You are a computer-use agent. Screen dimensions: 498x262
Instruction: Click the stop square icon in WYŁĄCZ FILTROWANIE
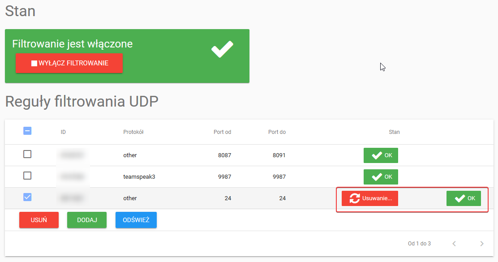point(34,64)
